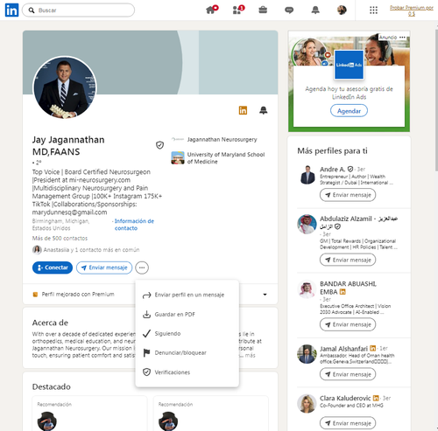438x431 pixels.
Task: Click the LinkedIn Ads logo tile
Action: 349,65
